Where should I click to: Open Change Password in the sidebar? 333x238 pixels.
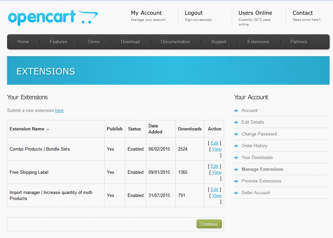pyautogui.click(x=259, y=134)
